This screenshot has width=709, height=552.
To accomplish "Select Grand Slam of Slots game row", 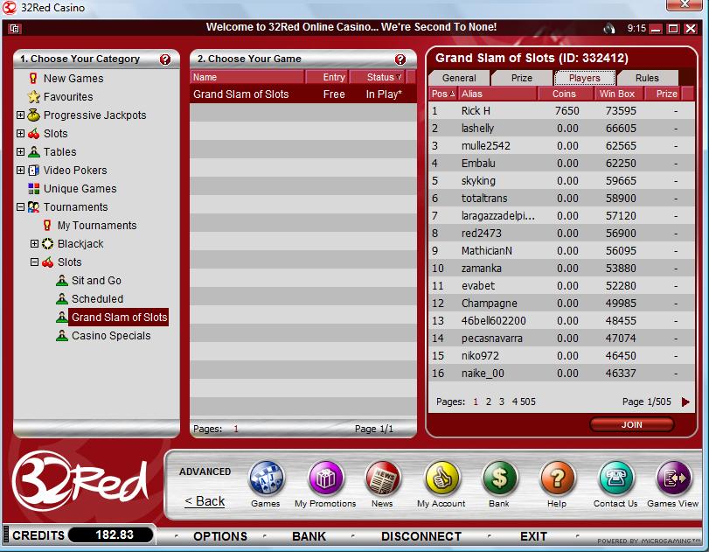I will click(303, 94).
